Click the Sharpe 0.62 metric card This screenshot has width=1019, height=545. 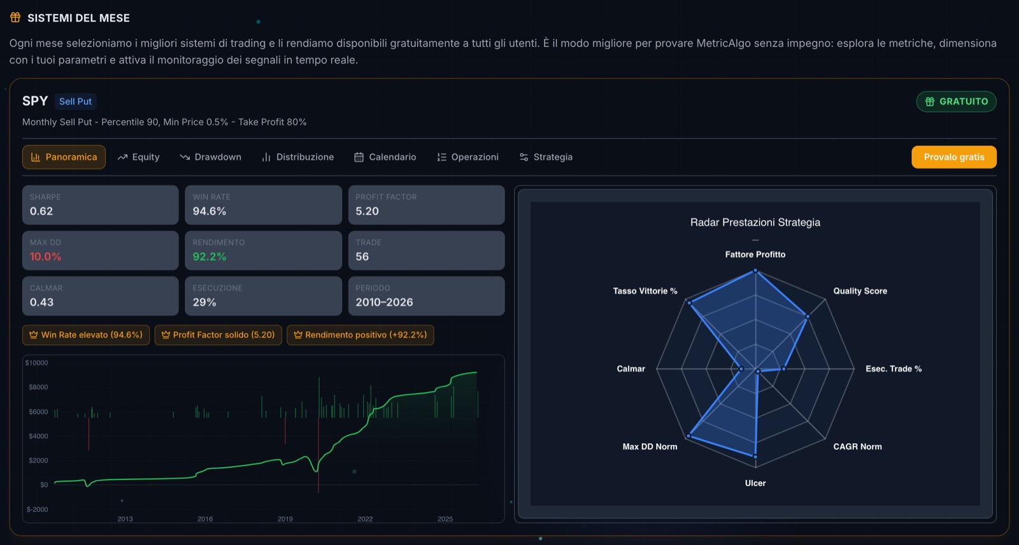[x=101, y=205]
